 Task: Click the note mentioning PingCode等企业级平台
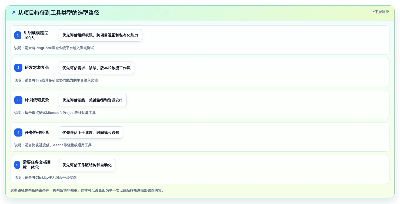(x=54, y=48)
